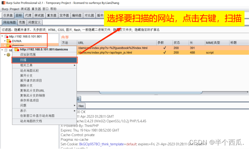Sort by the MIME类型 column header

217,43
